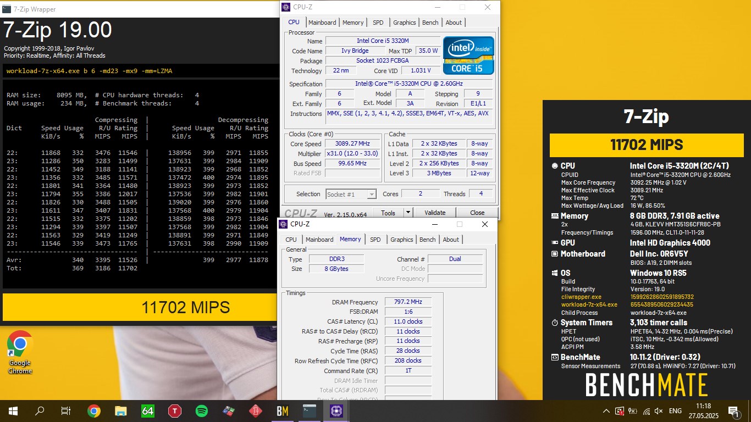Switch to BenchMate BM taskbar icon
Image resolution: width=751 pixels, height=422 pixels.
(283, 410)
